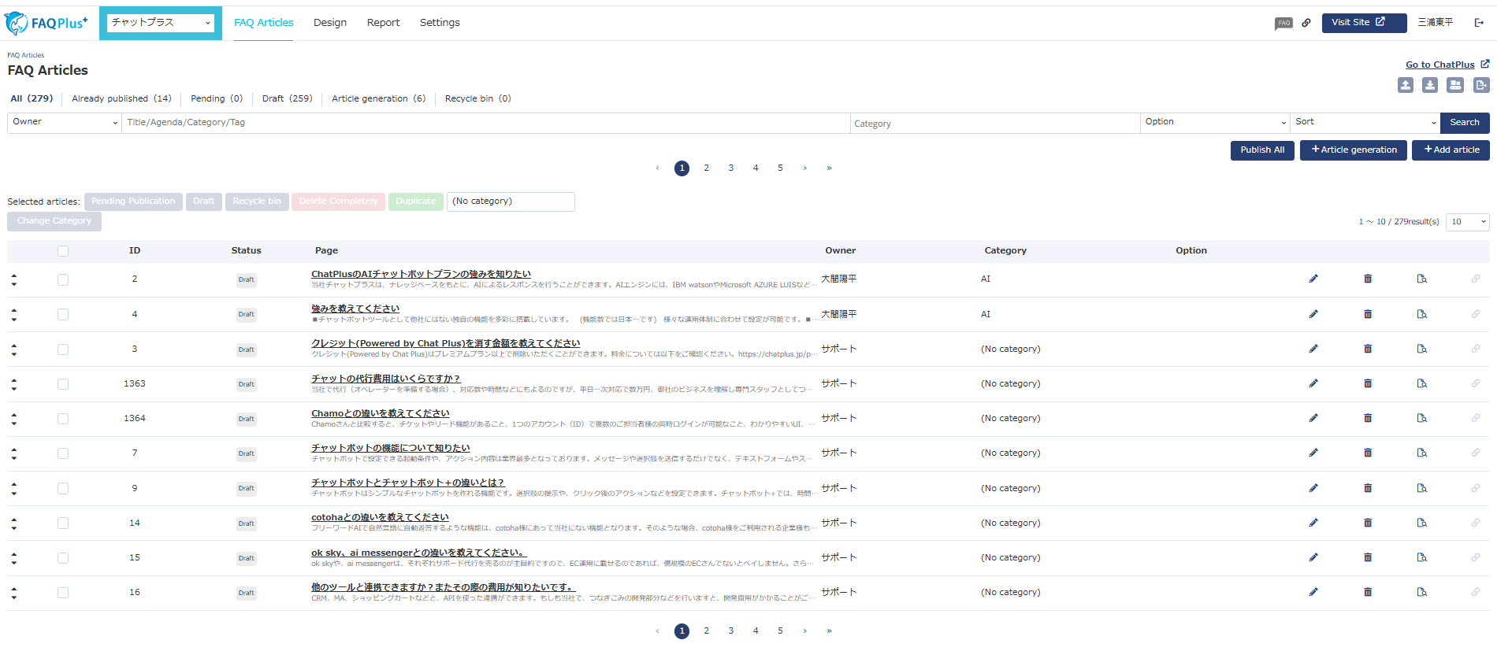1497x651 pixels.
Task: Click the logout icon in the top right
Action: pyautogui.click(x=1479, y=23)
